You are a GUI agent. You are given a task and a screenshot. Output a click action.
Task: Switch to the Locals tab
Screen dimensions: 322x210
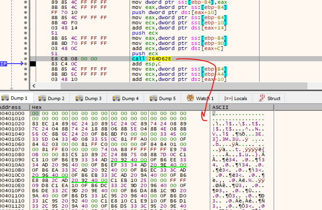click(236, 98)
